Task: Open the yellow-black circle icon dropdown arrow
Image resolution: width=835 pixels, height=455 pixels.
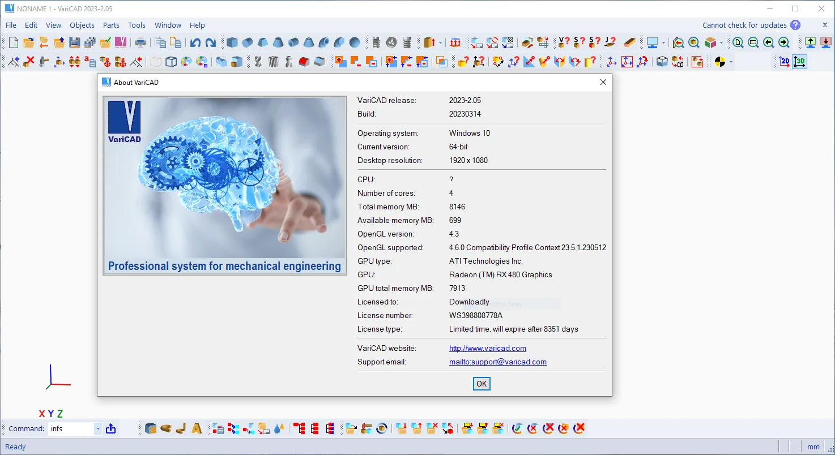Action: click(731, 62)
